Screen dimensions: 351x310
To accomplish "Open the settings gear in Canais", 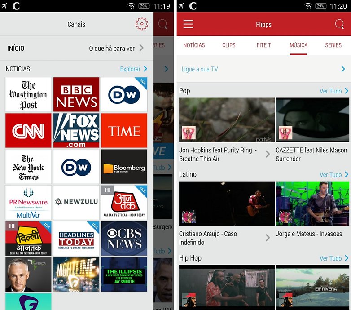I will pyautogui.click(x=142, y=24).
